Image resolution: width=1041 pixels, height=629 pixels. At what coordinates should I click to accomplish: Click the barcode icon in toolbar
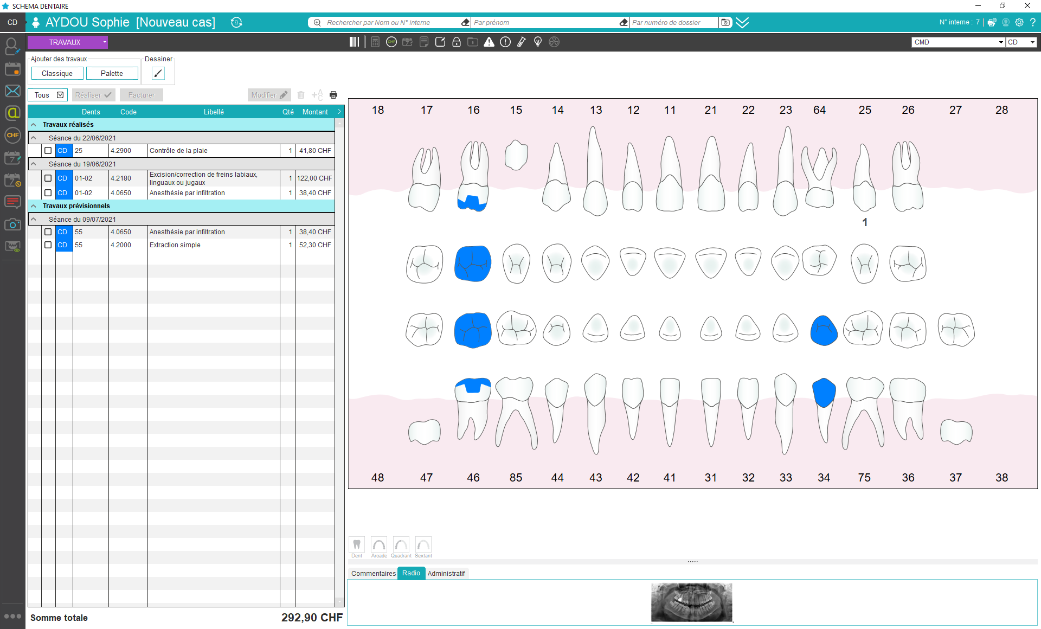tap(354, 42)
